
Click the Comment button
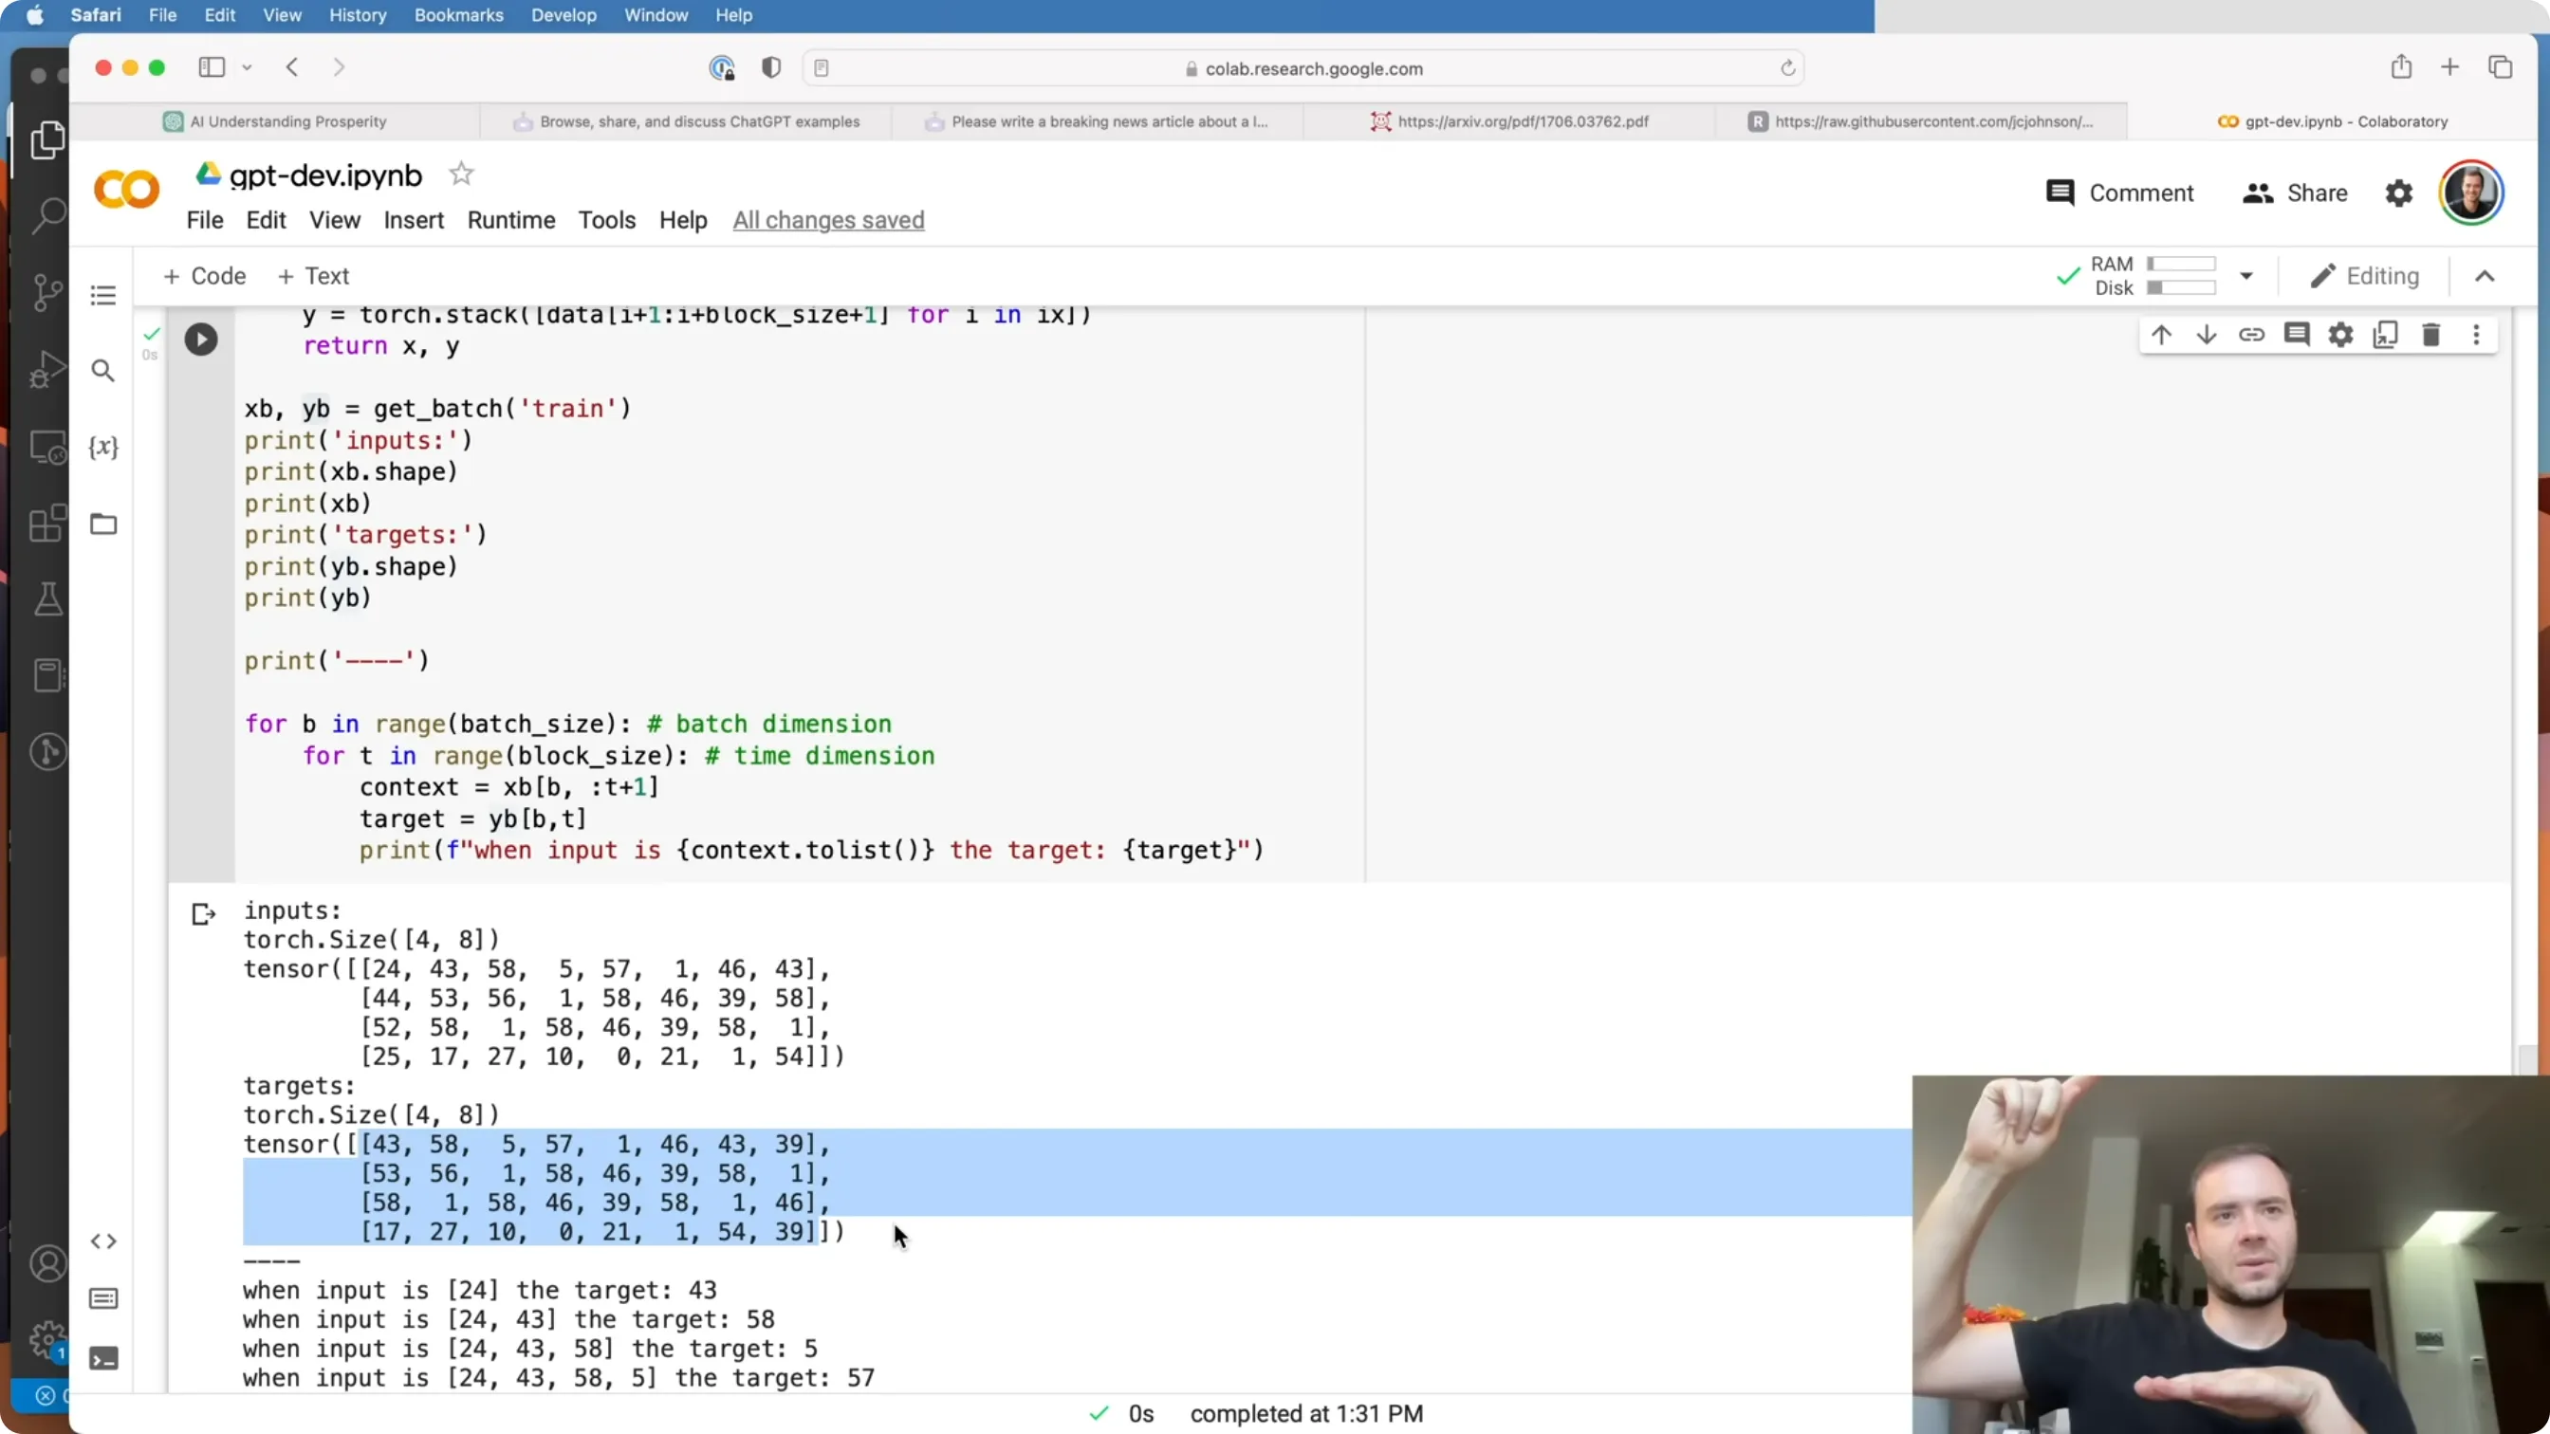(2119, 193)
